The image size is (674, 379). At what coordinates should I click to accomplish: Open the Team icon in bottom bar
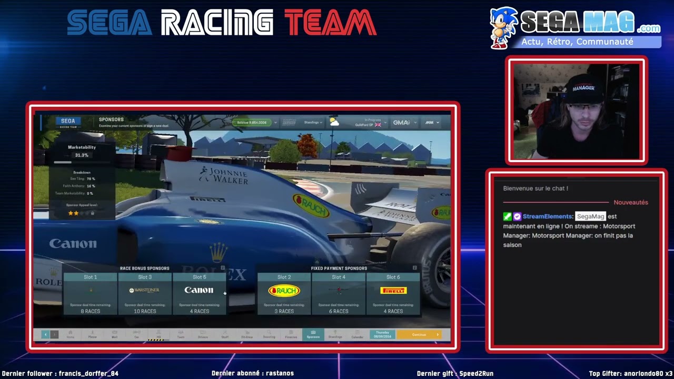point(181,335)
